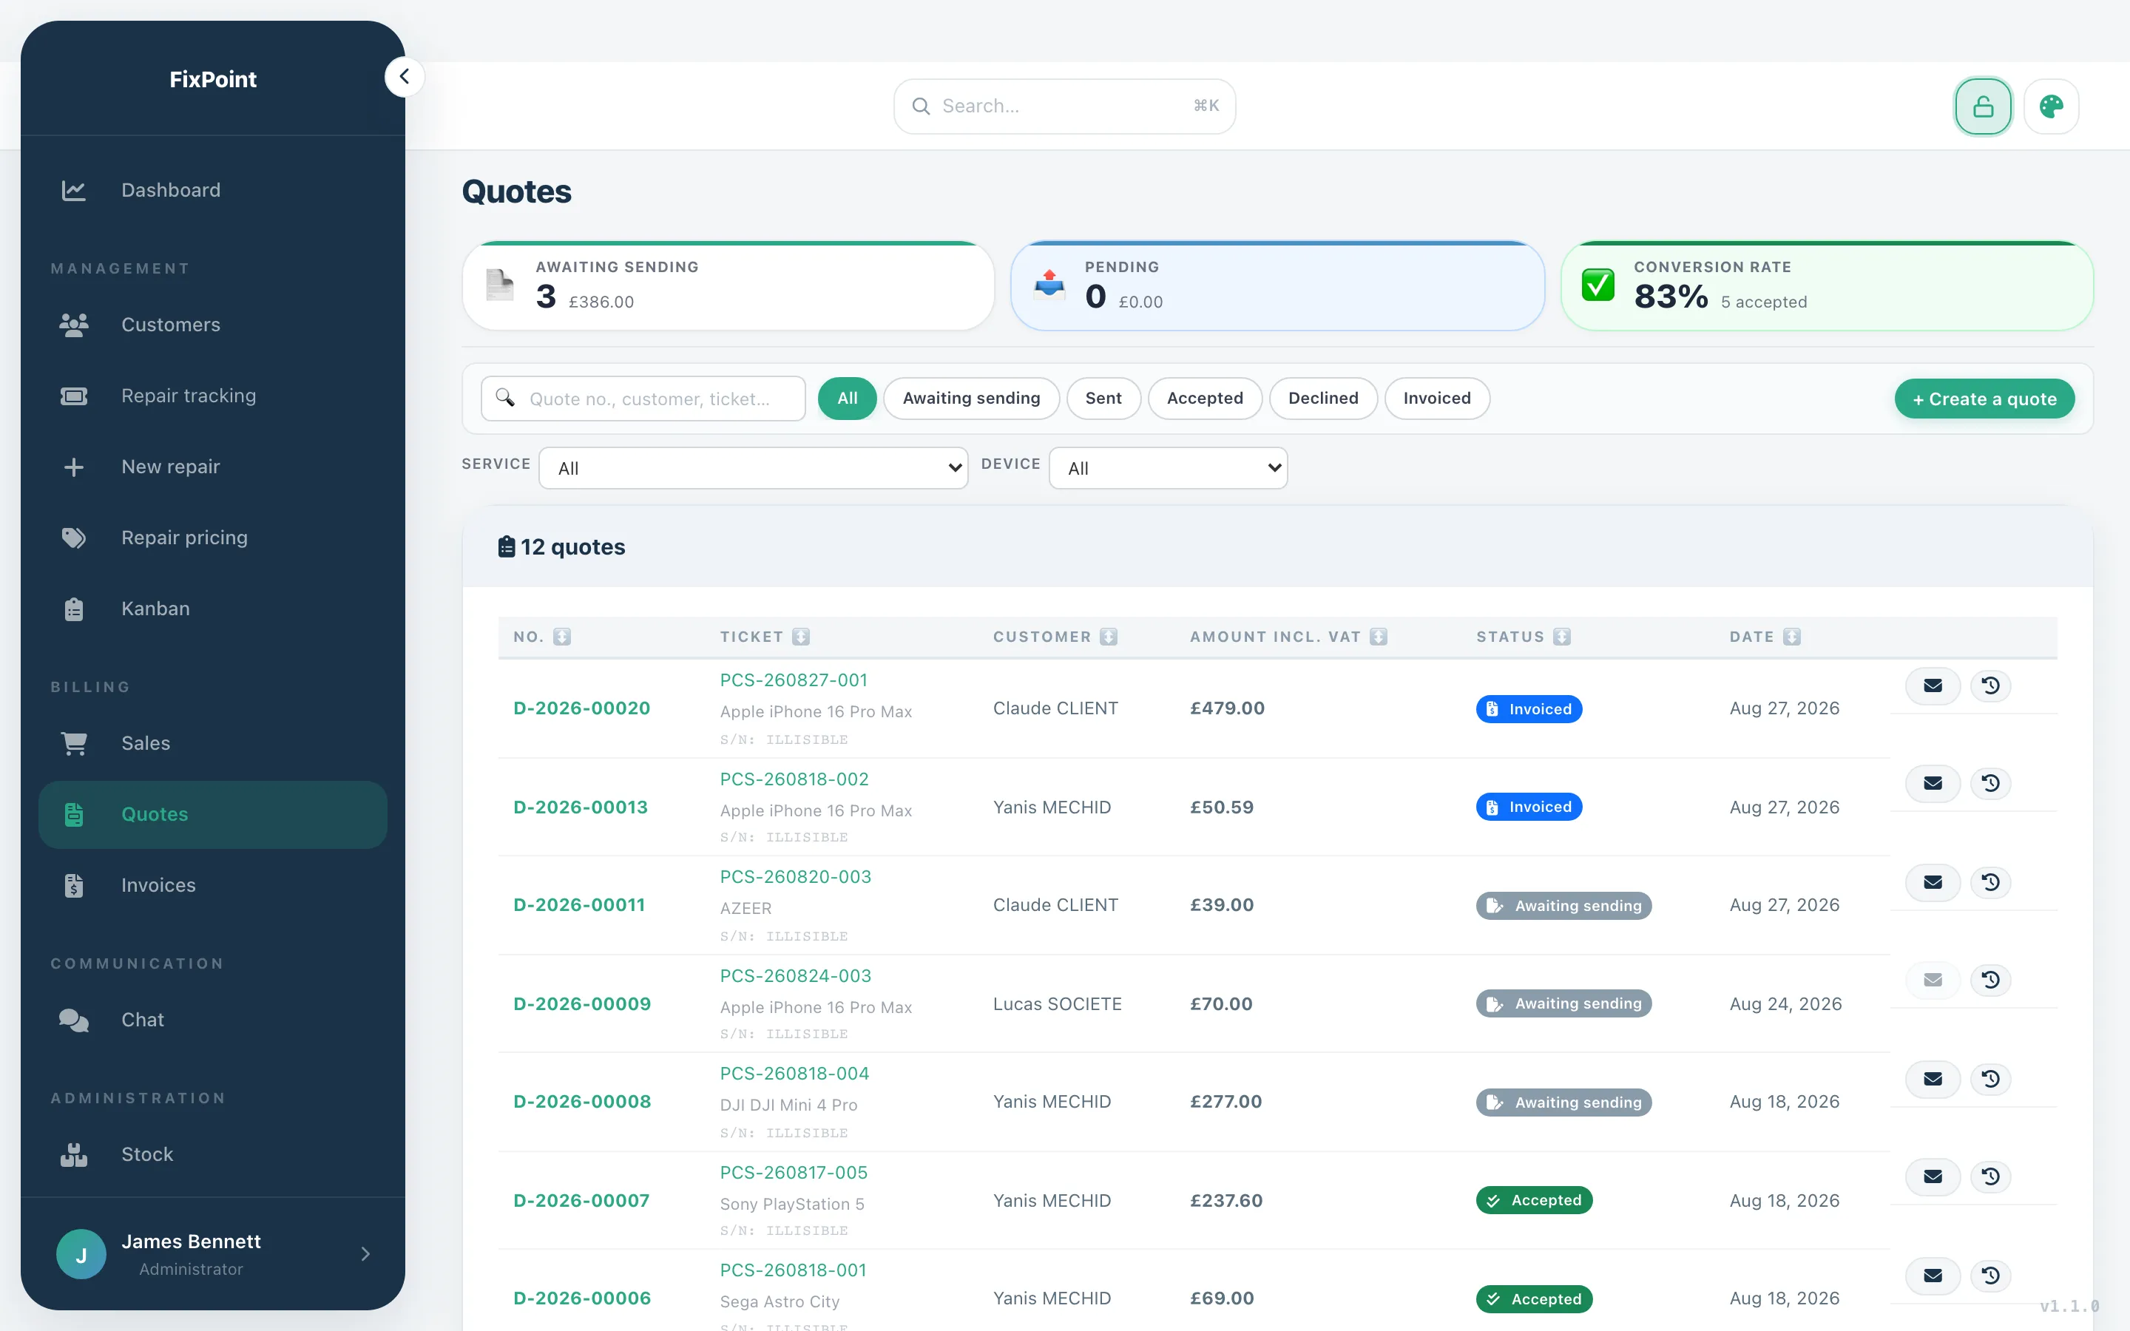Open quote D-2026-00020

[582, 708]
